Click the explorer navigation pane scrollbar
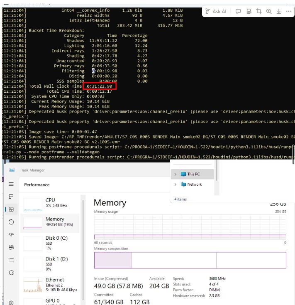This screenshot has height=305, width=295. pos(217,170)
